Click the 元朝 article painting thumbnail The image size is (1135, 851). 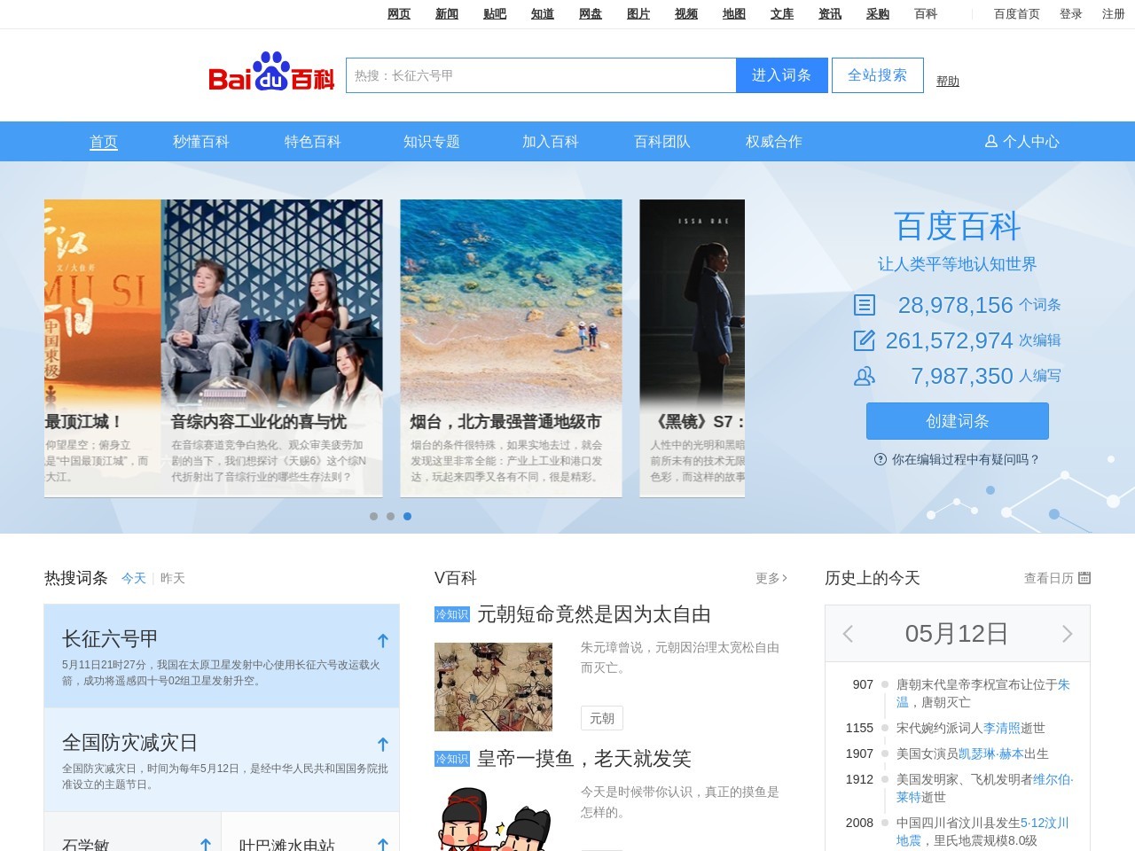point(493,687)
